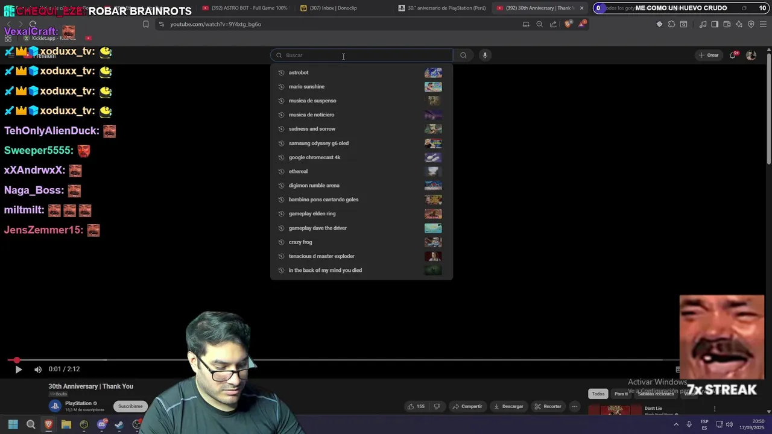Choose 'tenacious d master exploder' suggestion
This screenshot has height=434, width=772.
coord(361,256)
